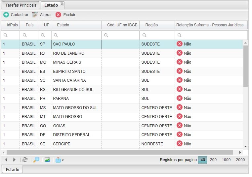Select the DISTRITO FEDERAL cell
This screenshot has width=252, height=177.
click(76, 135)
